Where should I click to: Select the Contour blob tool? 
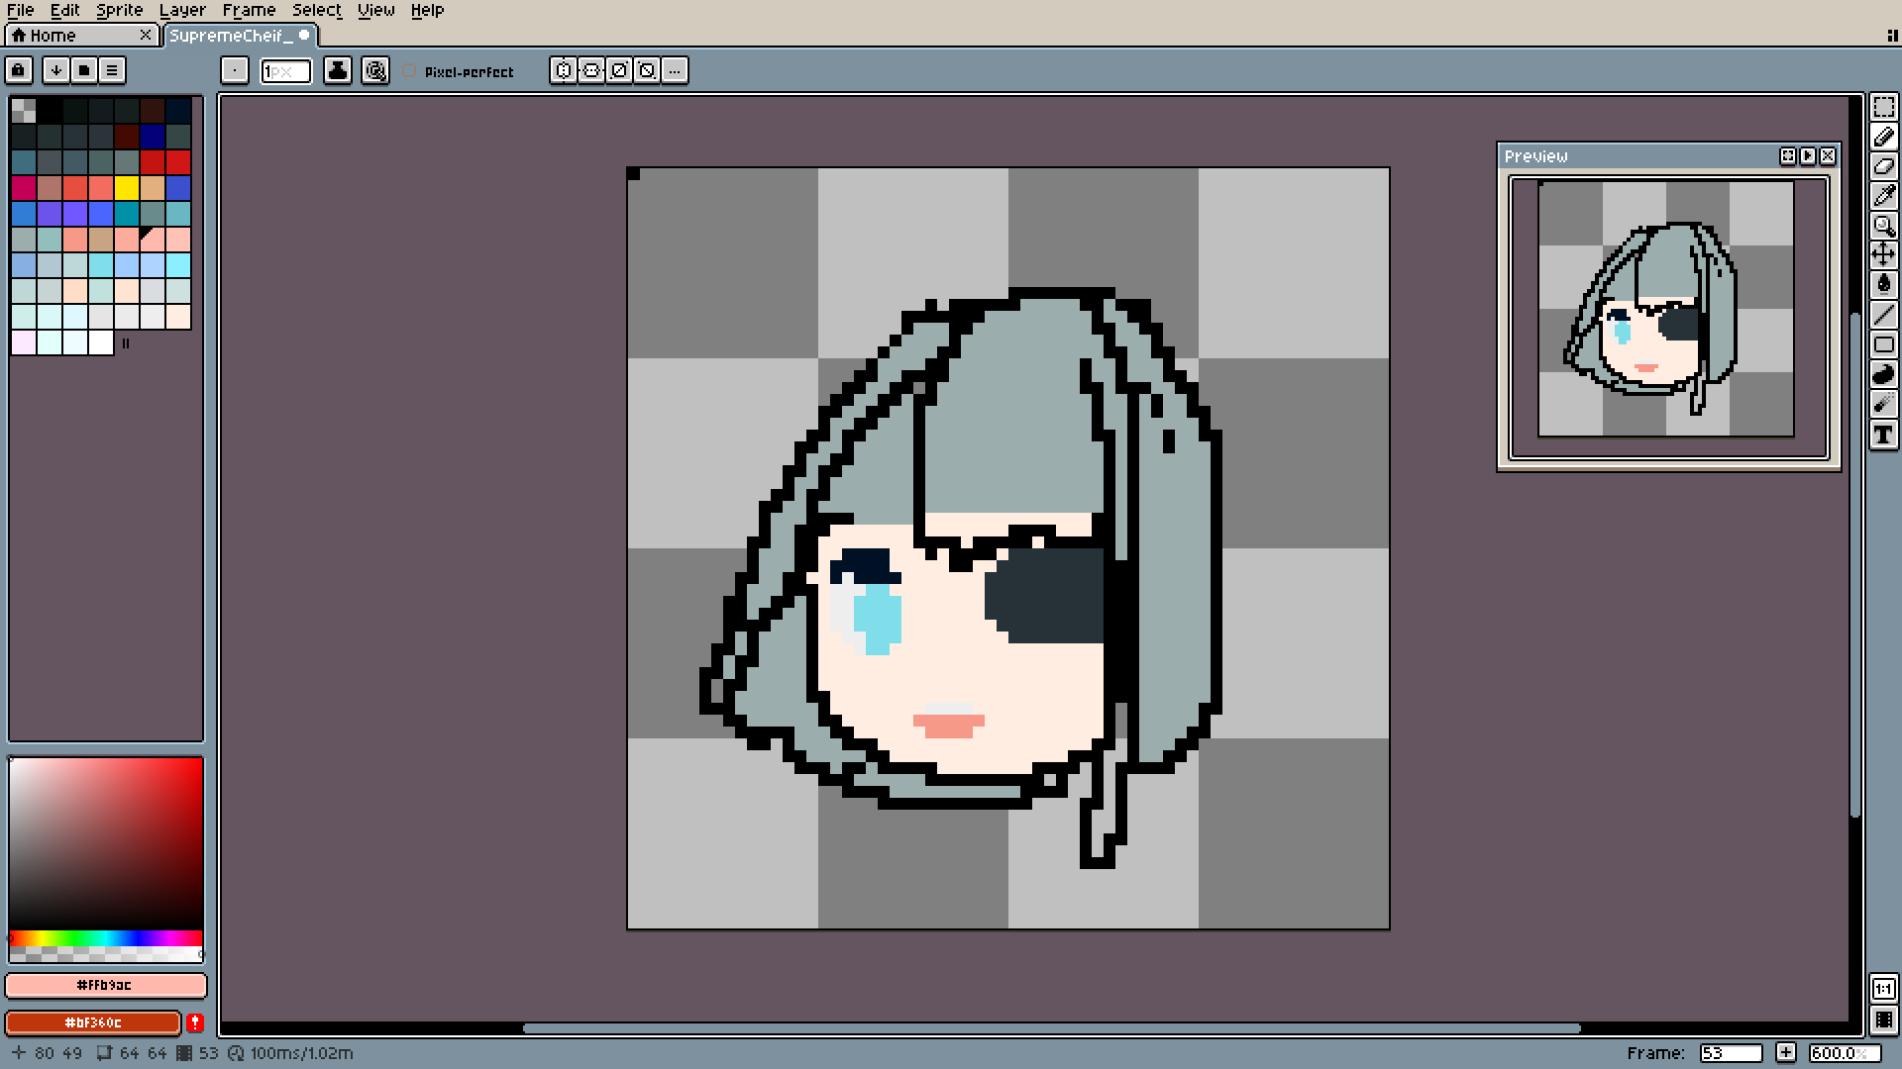point(1883,374)
